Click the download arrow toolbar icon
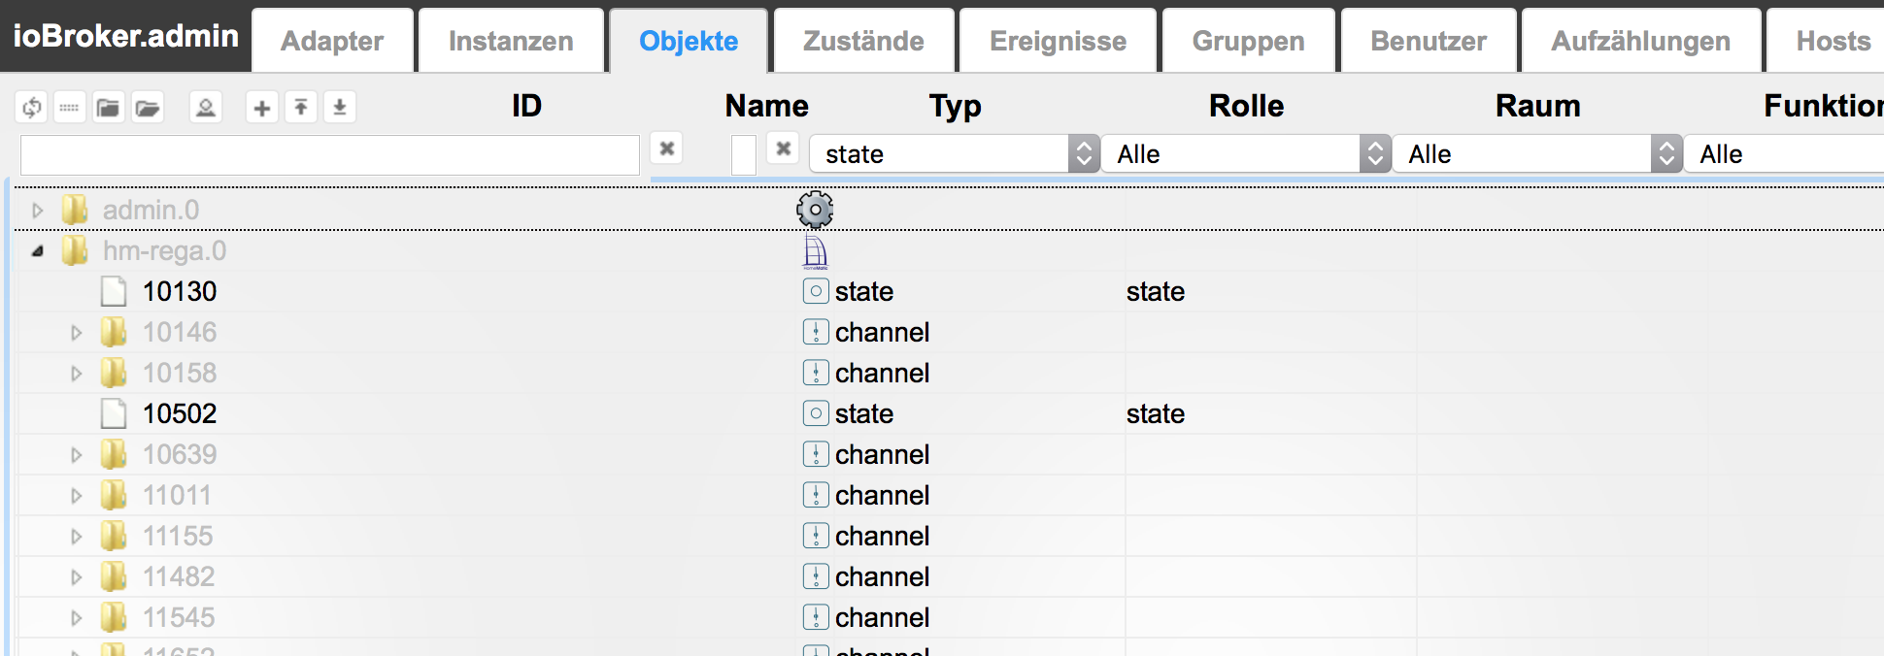The height and width of the screenshot is (656, 1884). coord(340,107)
